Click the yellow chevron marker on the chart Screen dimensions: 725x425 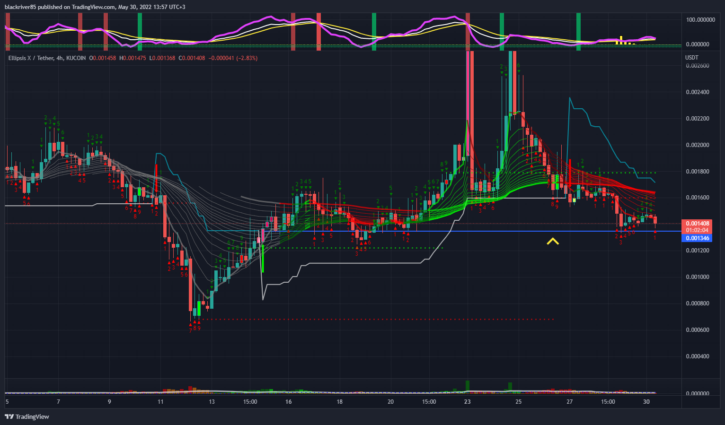tap(553, 241)
